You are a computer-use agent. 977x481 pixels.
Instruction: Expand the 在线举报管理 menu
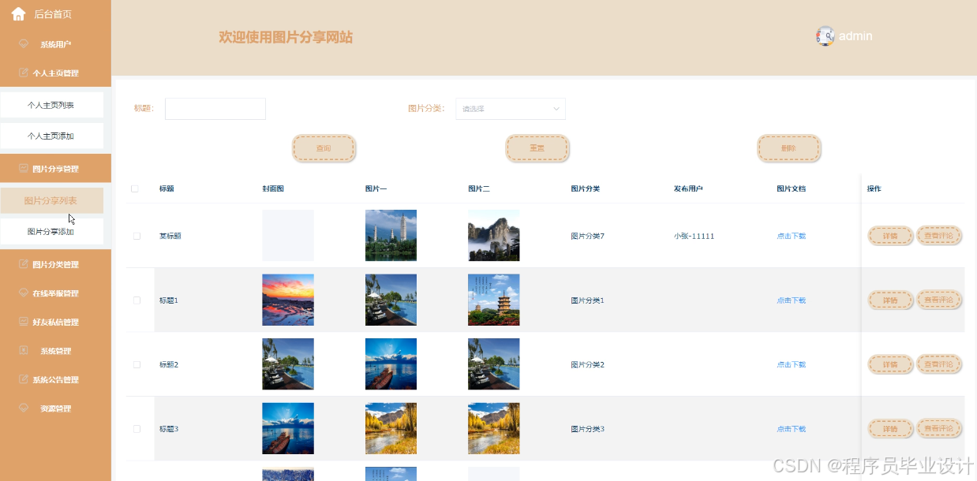[55, 293]
